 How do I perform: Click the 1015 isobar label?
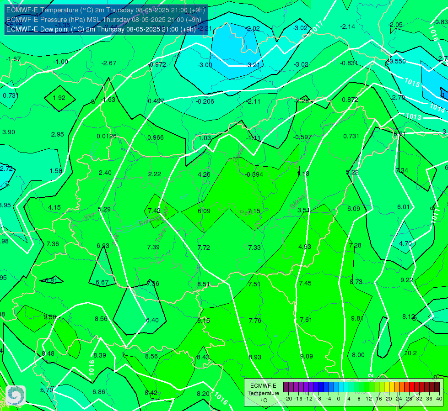tap(412, 82)
